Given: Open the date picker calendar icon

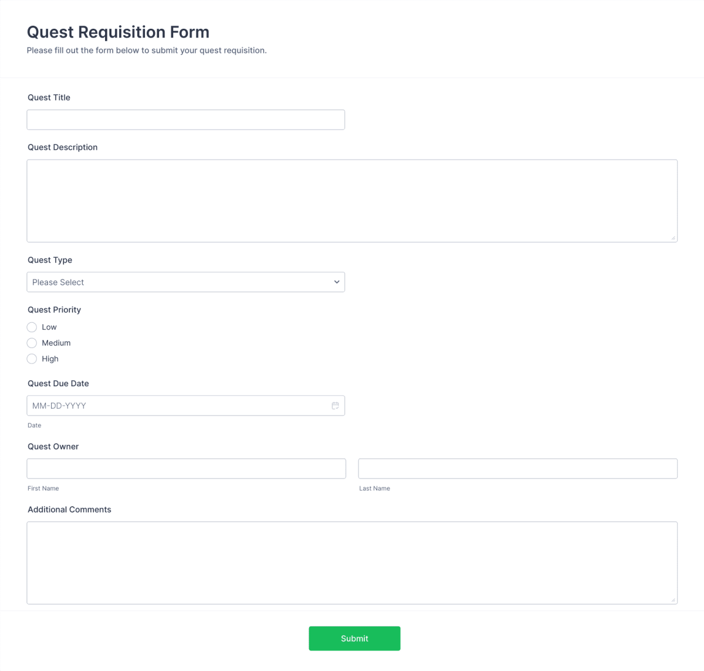Looking at the screenshot, I should coord(335,405).
